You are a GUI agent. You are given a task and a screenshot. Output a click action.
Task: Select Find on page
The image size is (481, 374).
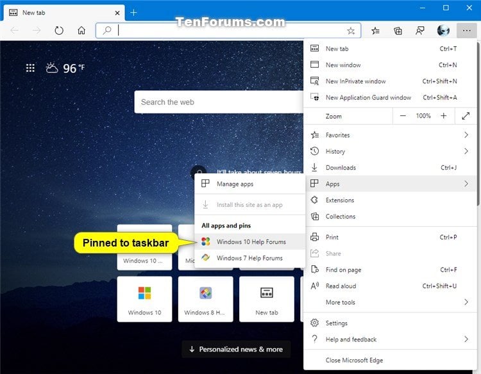coord(389,270)
